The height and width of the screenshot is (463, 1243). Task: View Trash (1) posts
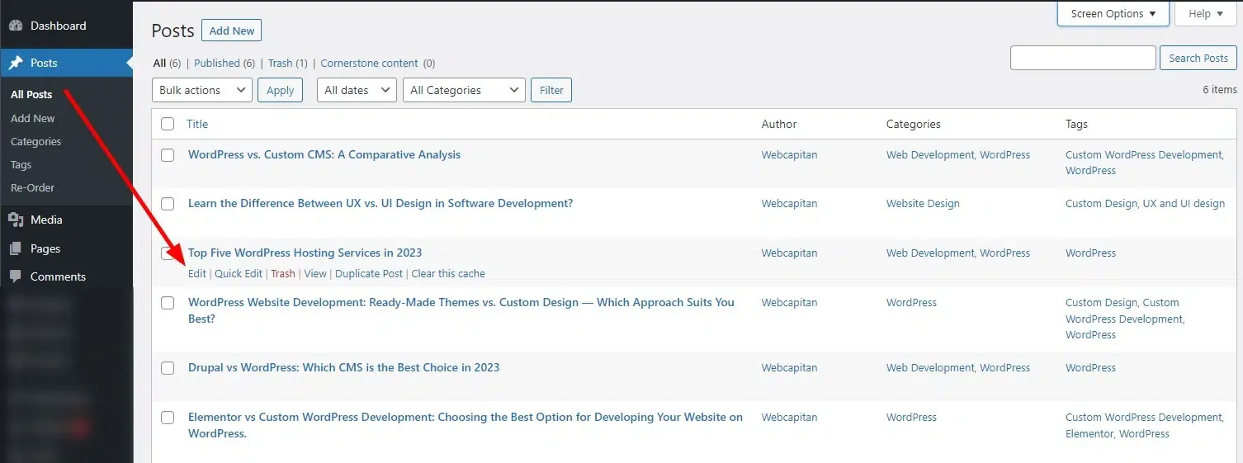click(288, 63)
